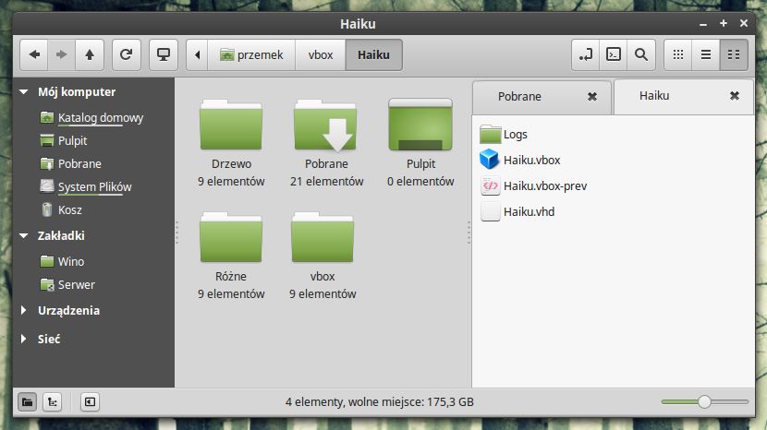Close the Haiku tab
Screen dimensions: 767x430
(735, 96)
